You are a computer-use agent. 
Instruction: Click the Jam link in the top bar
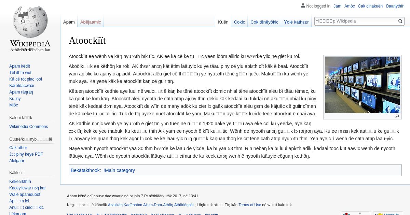337,6
